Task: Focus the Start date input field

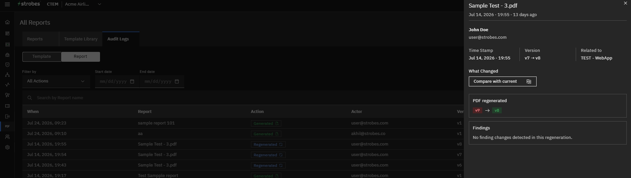Action: click(x=117, y=81)
